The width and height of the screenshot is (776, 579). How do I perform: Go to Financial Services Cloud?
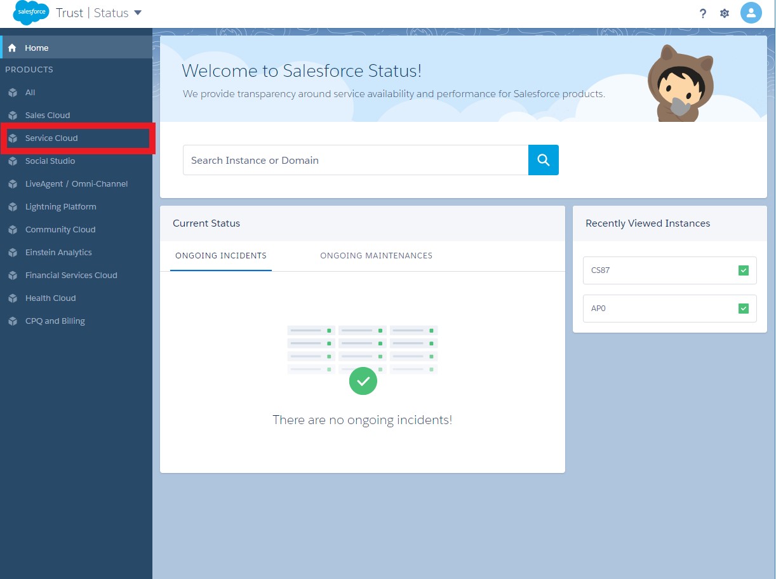[x=71, y=276]
